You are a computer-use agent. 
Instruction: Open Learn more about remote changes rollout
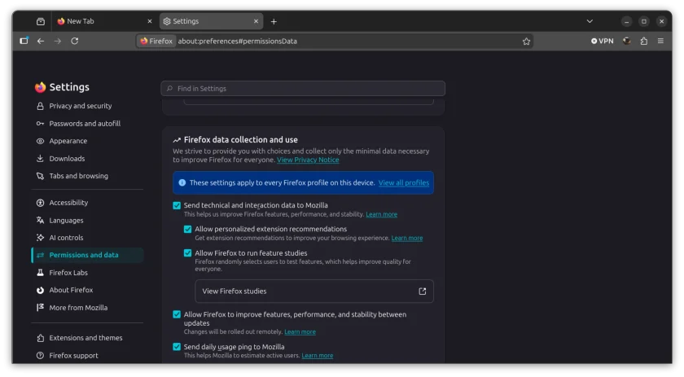coord(300,332)
